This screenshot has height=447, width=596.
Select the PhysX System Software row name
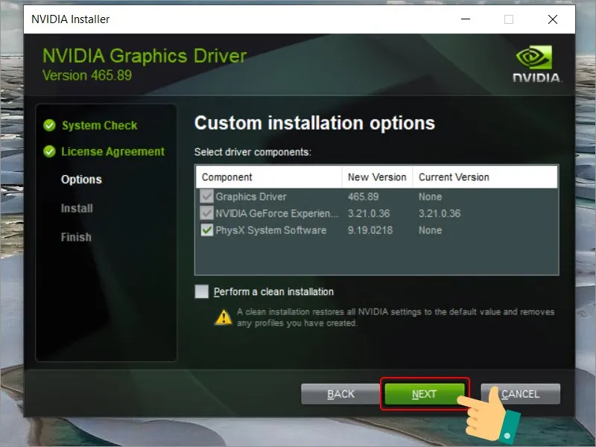pyautogui.click(x=271, y=230)
